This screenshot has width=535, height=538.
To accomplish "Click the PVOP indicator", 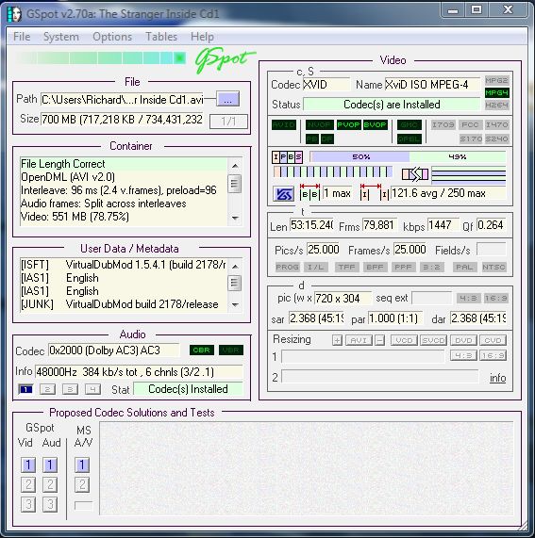I will (348, 124).
